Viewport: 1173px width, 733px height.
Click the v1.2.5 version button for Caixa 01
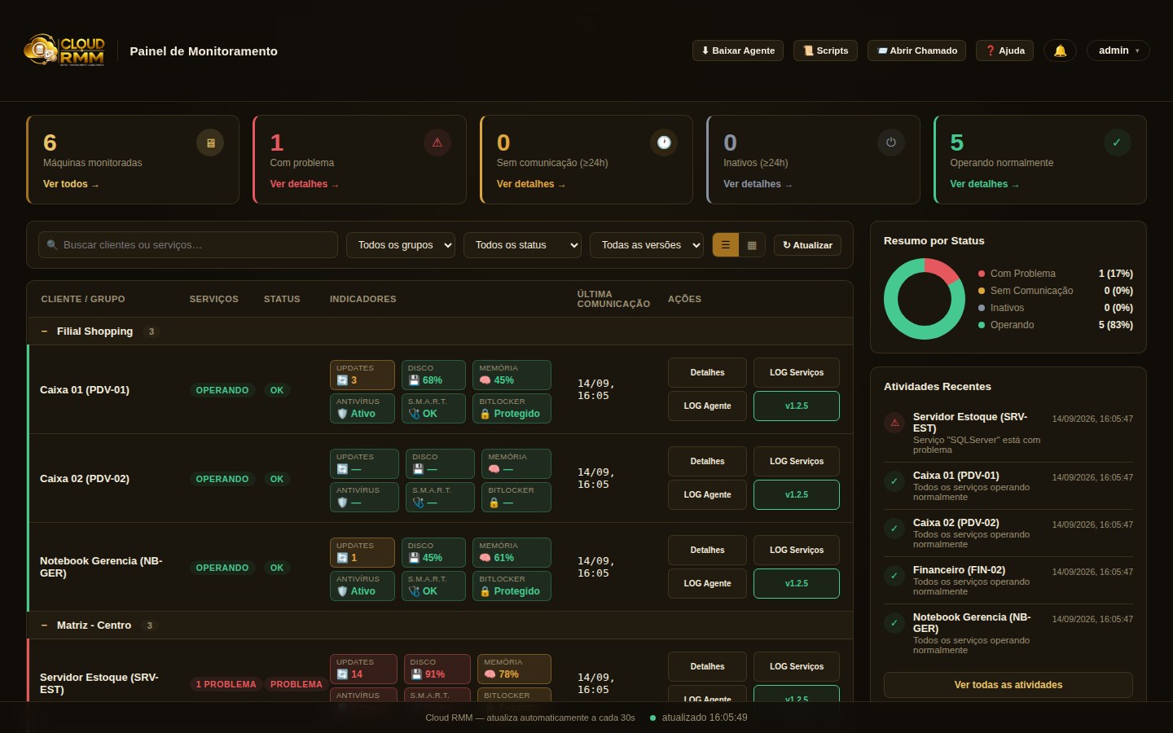coord(797,406)
